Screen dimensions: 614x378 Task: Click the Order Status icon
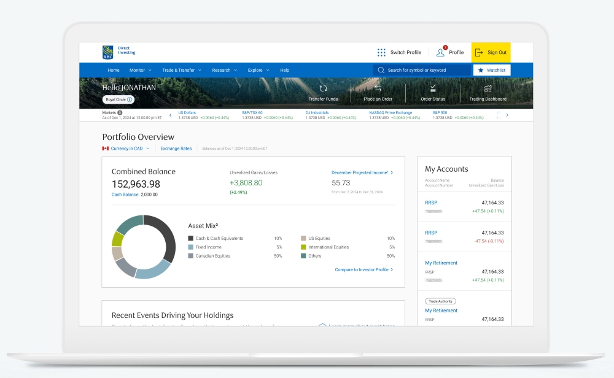click(433, 88)
